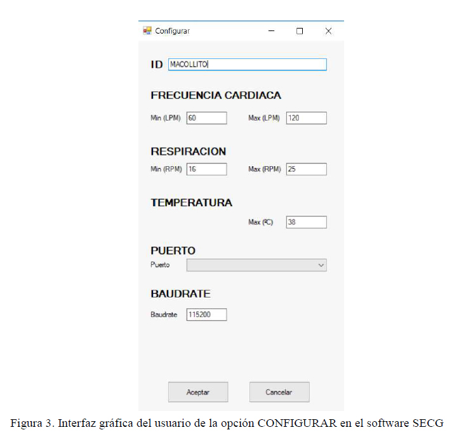Open the Puerto combo box

pos(256,265)
